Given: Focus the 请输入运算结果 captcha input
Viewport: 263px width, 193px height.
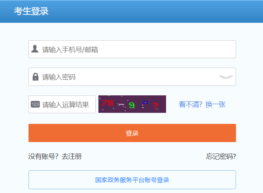Looking at the screenshot, I should pyautogui.click(x=67, y=104).
